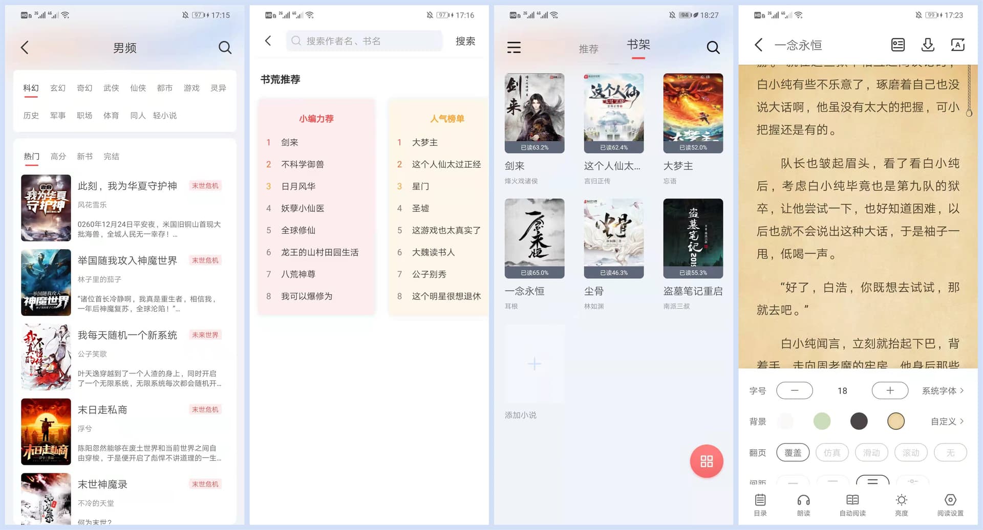Screen dimensions: 983x530
Task: Tap the download icon in reader header
Action: [x=927, y=45]
